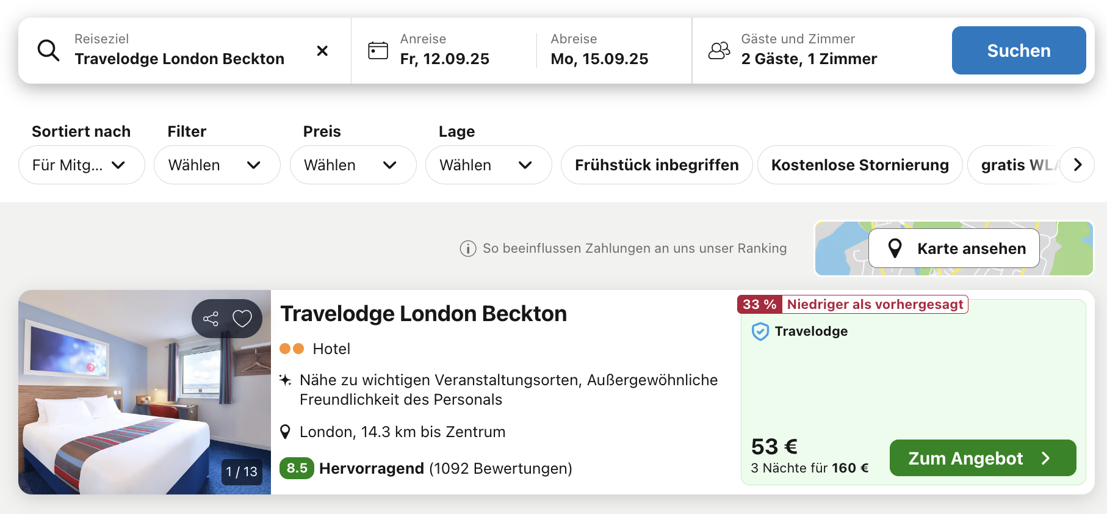Click the 8.5 rating badge
This screenshot has height=514, width=1107.
pos(297,468)
